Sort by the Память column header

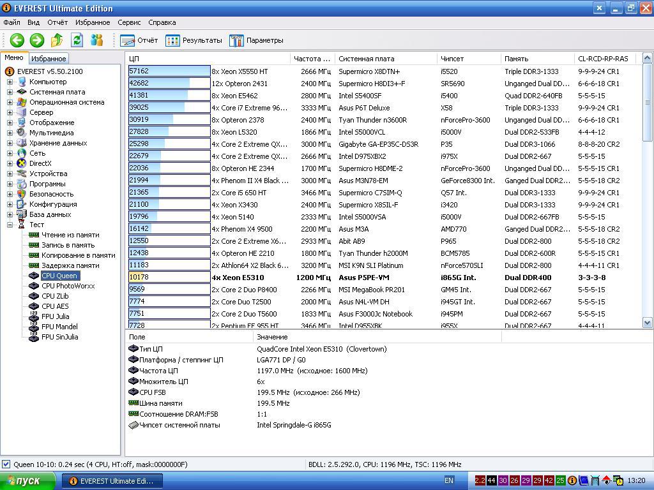[x=538, y=59]
